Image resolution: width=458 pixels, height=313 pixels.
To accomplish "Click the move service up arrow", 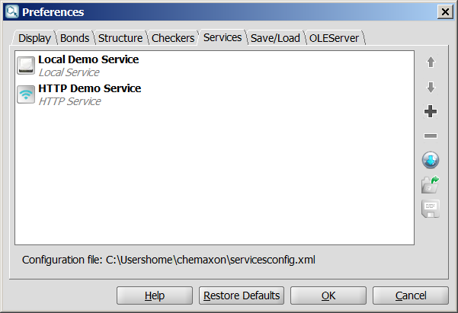I will 431,62.
